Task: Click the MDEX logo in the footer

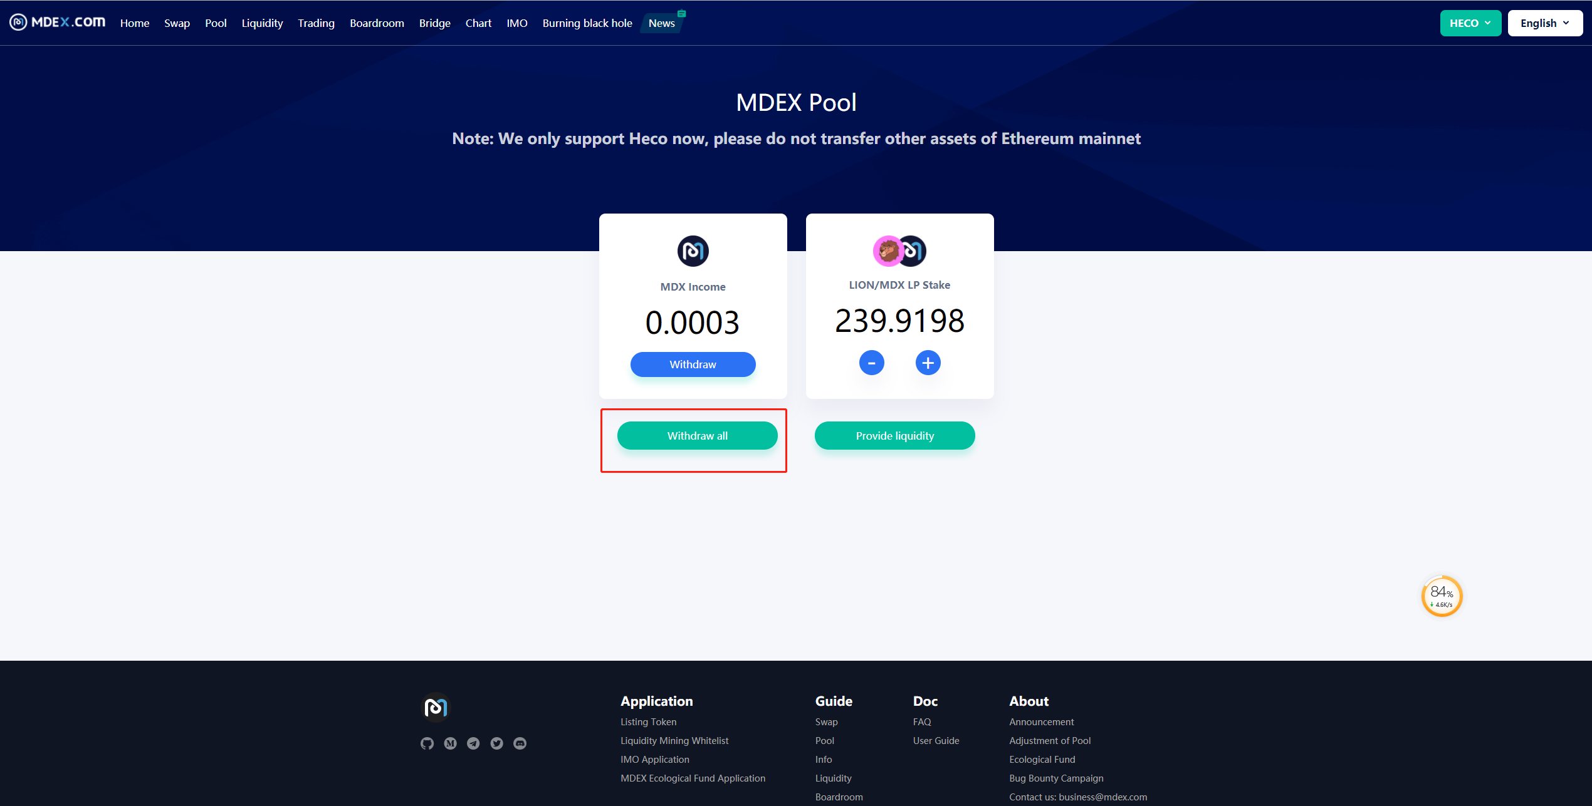Action: [436, 708]
